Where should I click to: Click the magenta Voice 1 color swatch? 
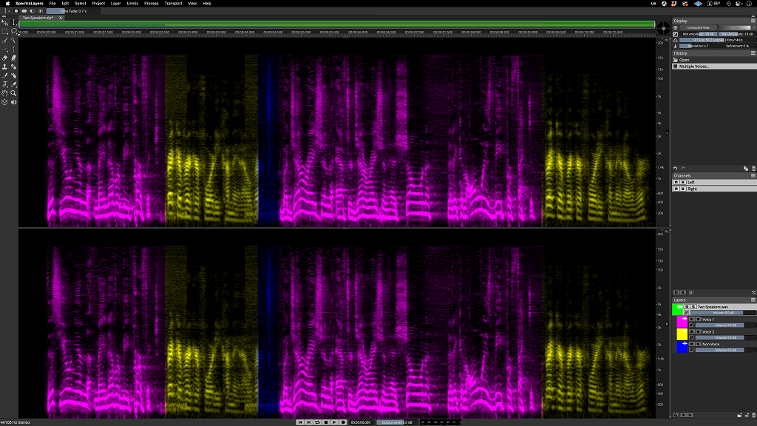[682, 321]
